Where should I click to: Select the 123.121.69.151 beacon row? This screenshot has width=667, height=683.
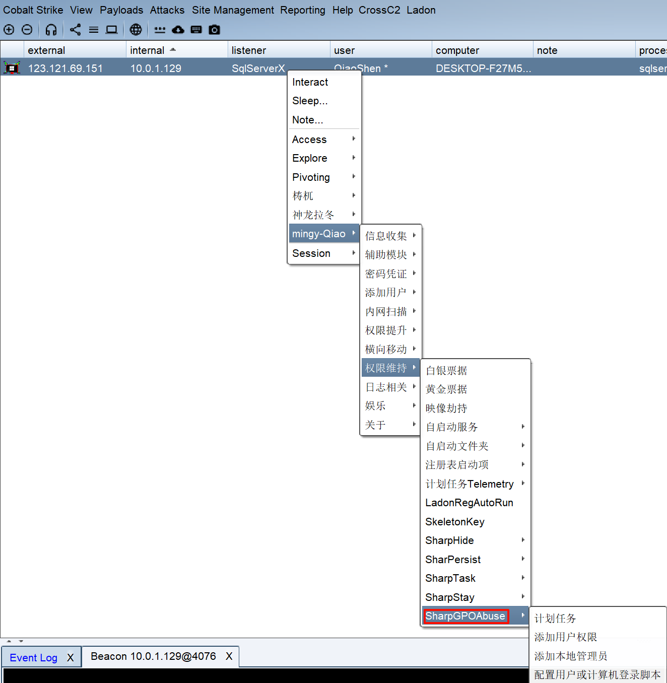[x=65, y=69]
